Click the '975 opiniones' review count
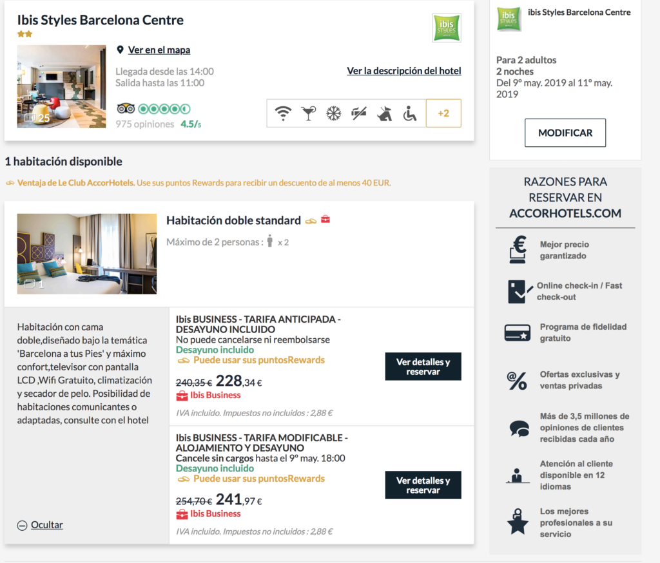Viewport: 660px width, 563px height. (x=145, y=124)
